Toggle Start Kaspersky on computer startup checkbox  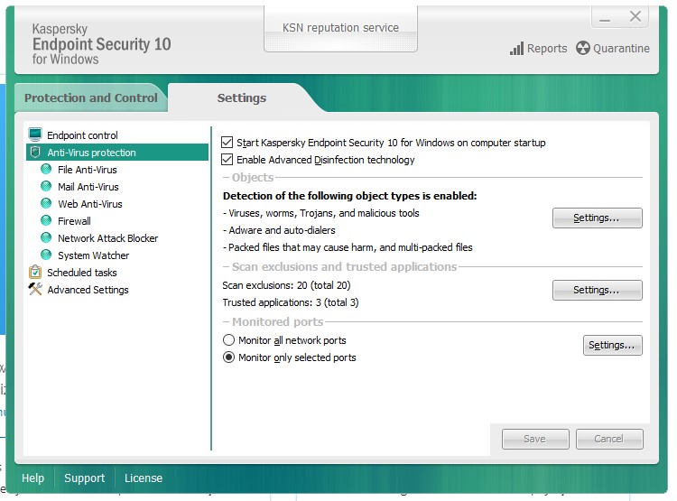click(x=227, y=142)
